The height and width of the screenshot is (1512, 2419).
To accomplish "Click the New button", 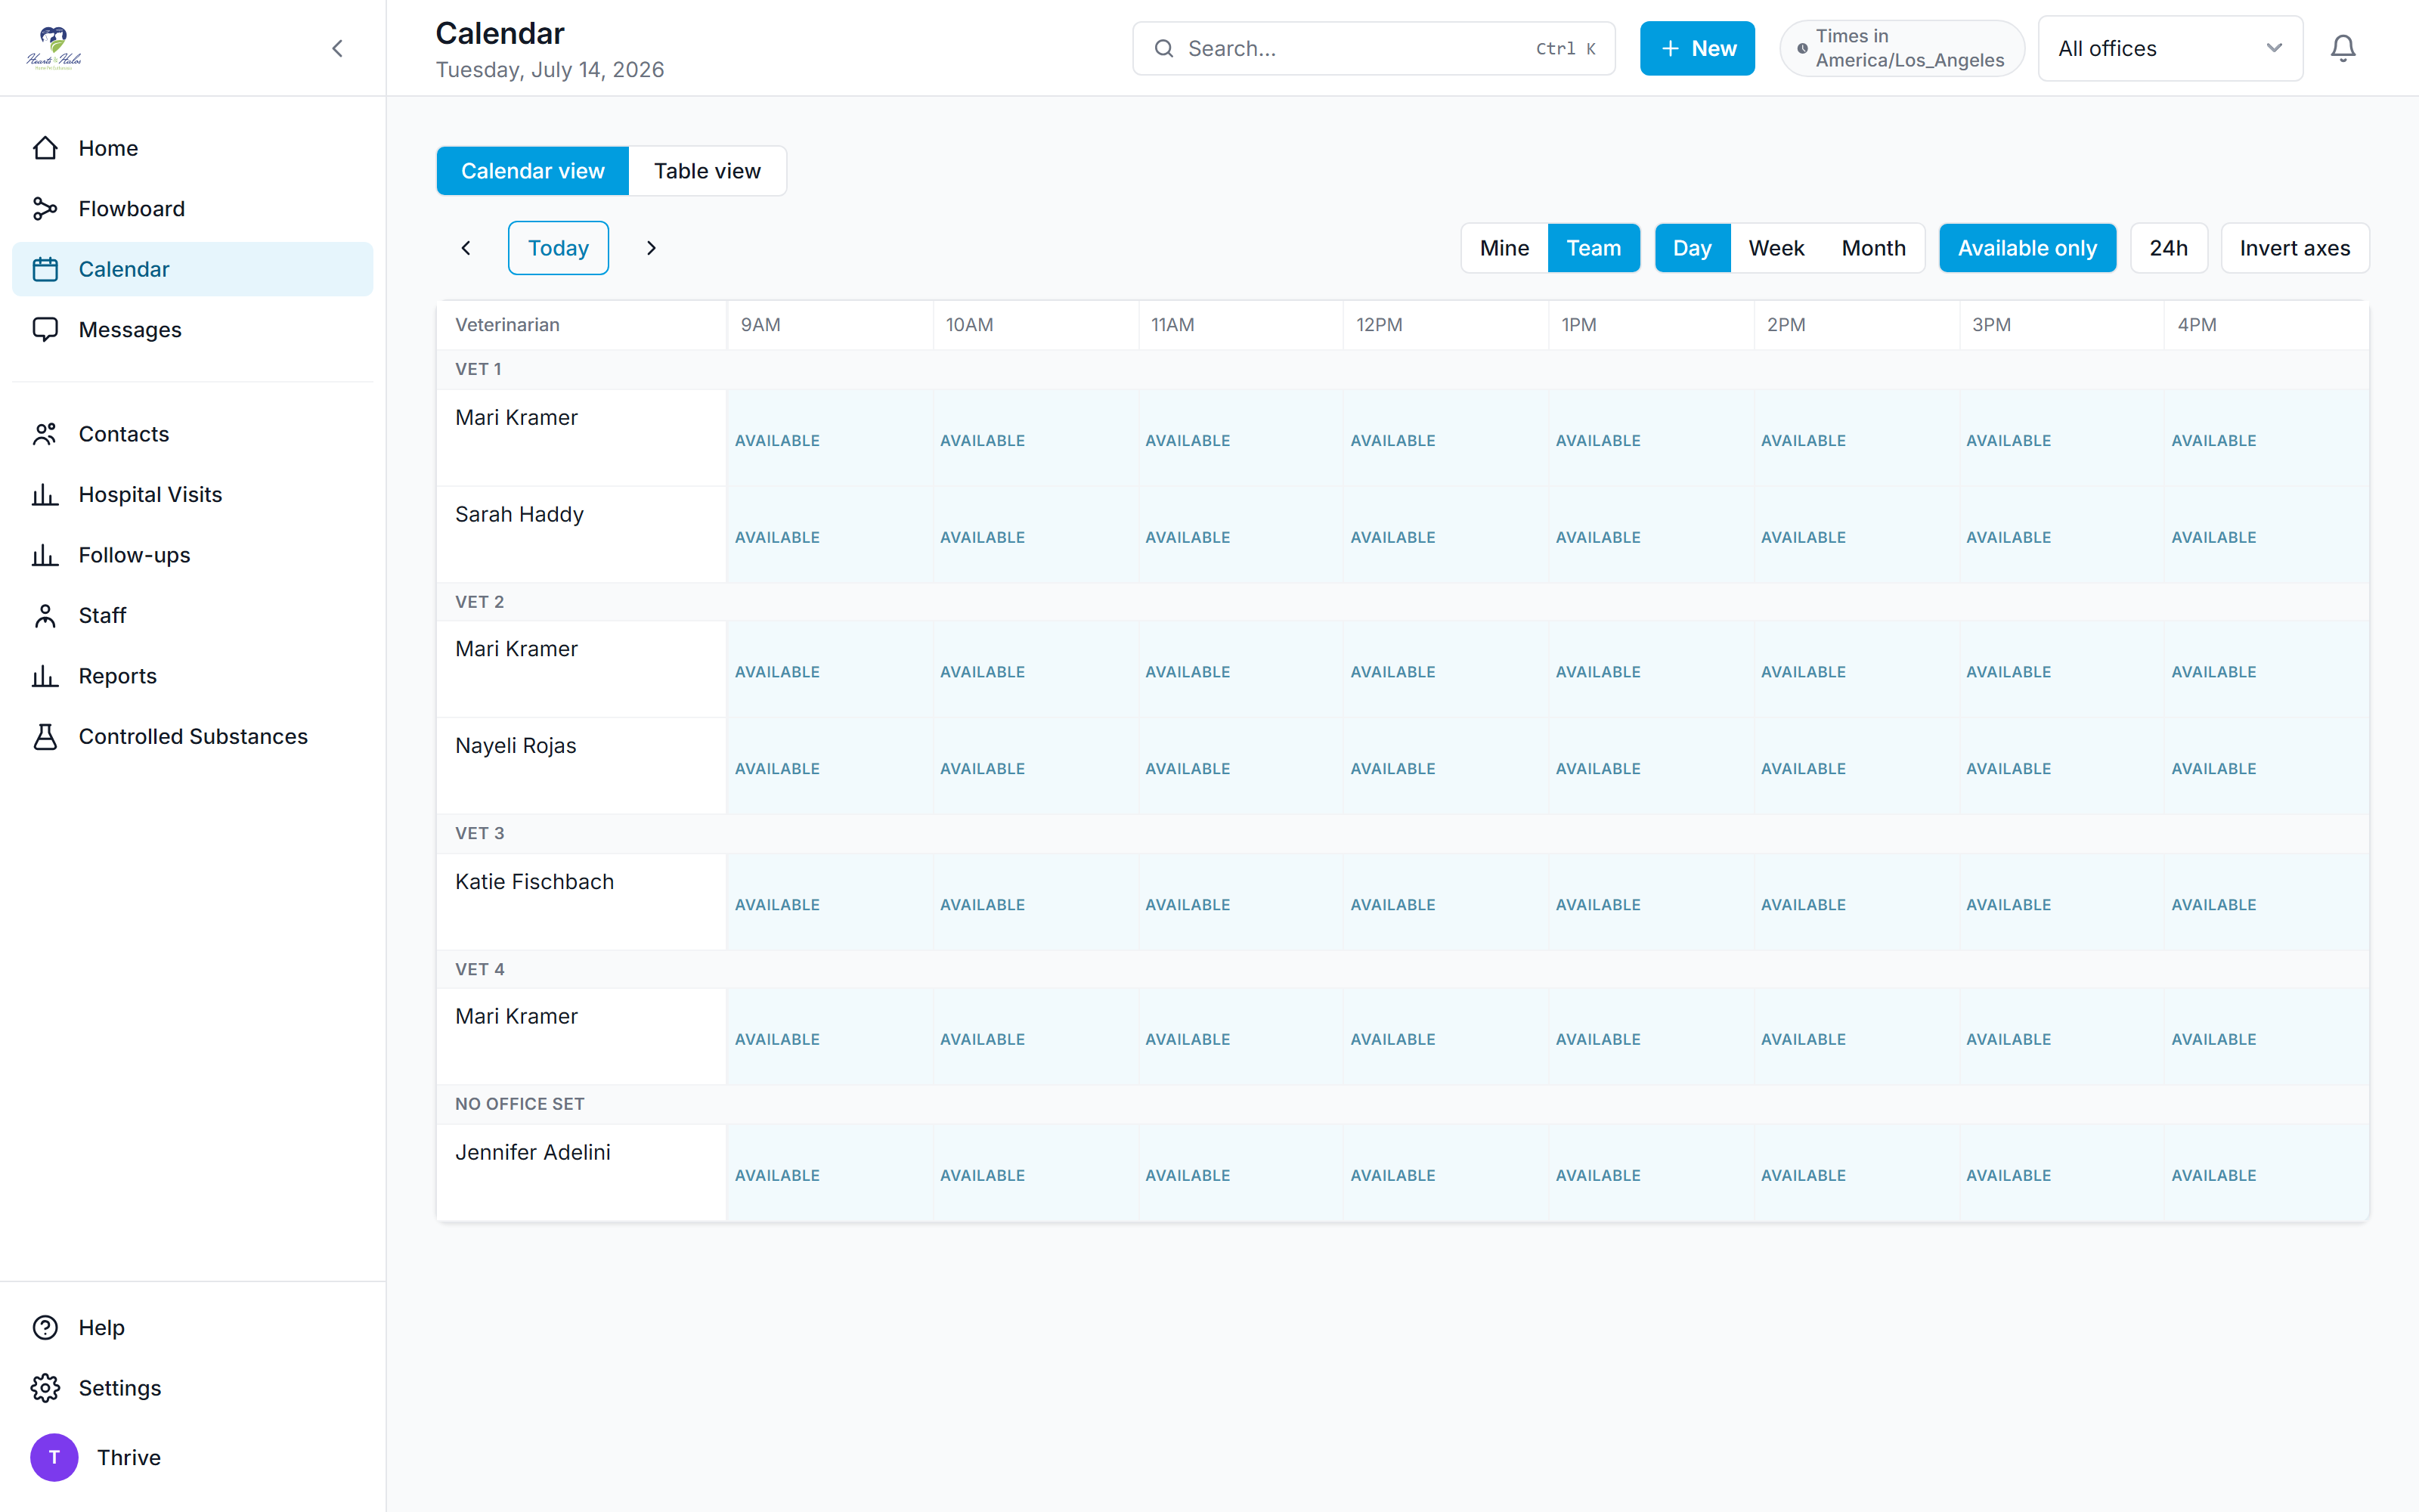I will coord(1697,48).
